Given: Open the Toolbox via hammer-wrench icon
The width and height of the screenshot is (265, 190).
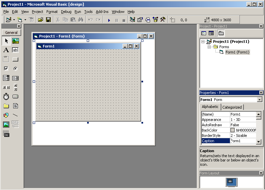Looking at the screenshot, I should (x=163, y=20).
